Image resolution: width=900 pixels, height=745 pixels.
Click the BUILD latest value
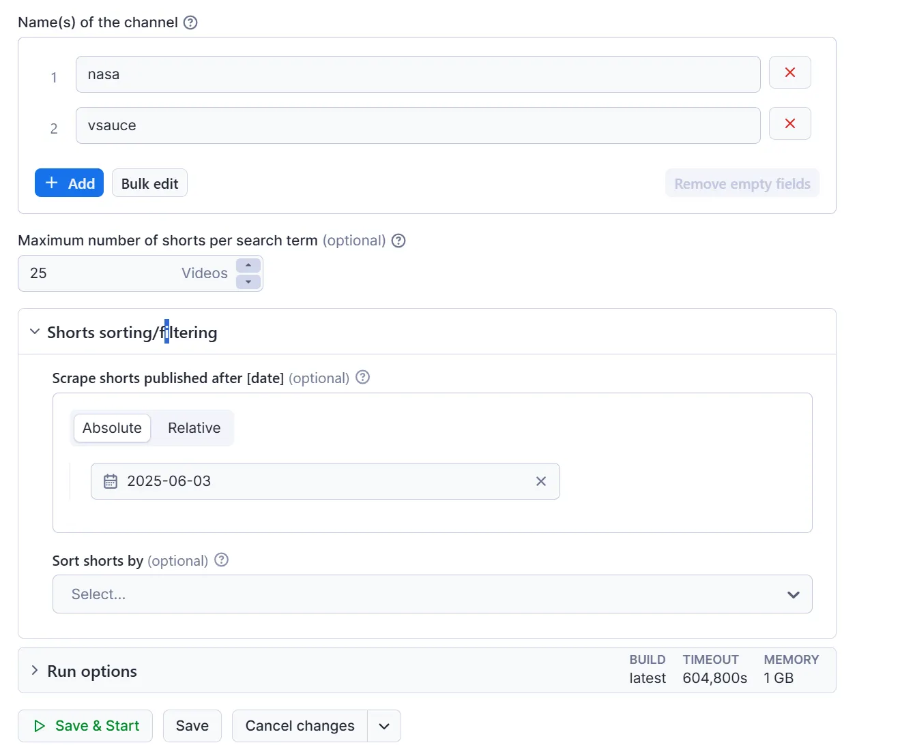coord(648,678)
